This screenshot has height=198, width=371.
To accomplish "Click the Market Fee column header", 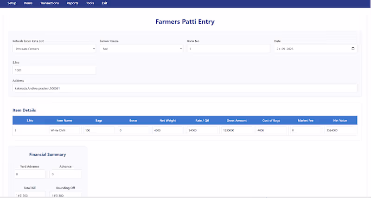I will (306, 121).
